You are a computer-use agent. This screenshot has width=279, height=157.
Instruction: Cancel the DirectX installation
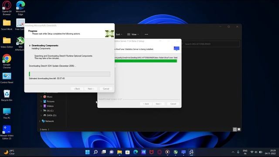tap(106, 89)
